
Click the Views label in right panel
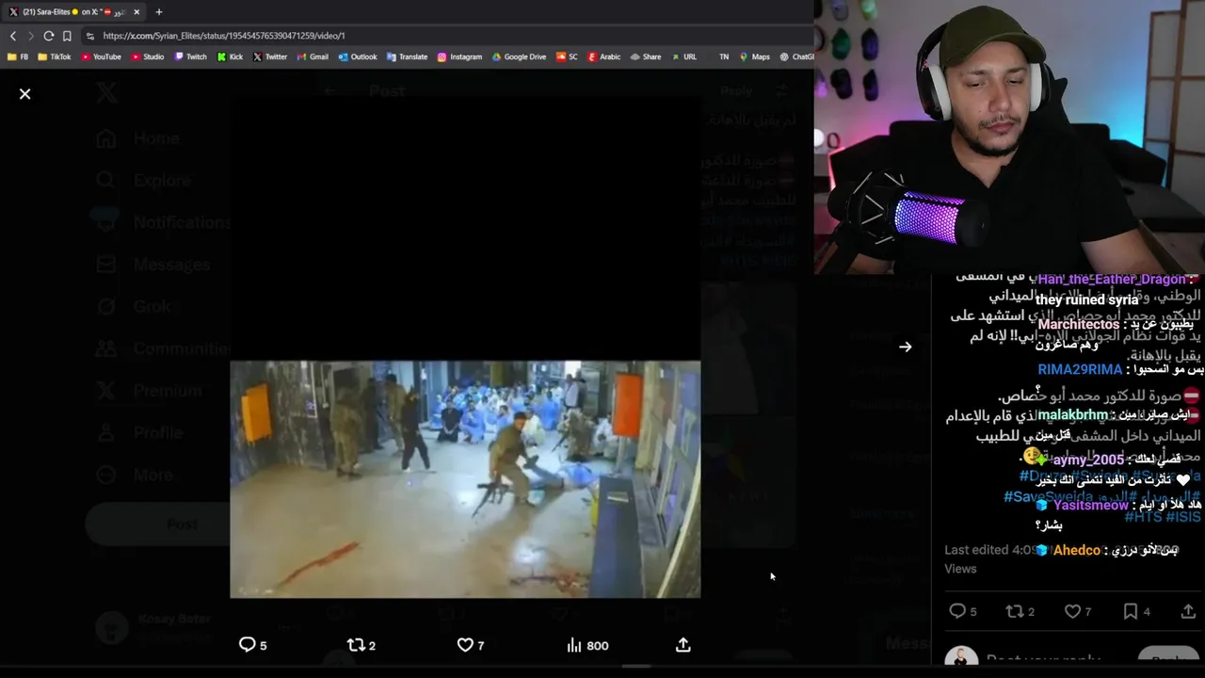pyautogui.click(x=960, y=569)
